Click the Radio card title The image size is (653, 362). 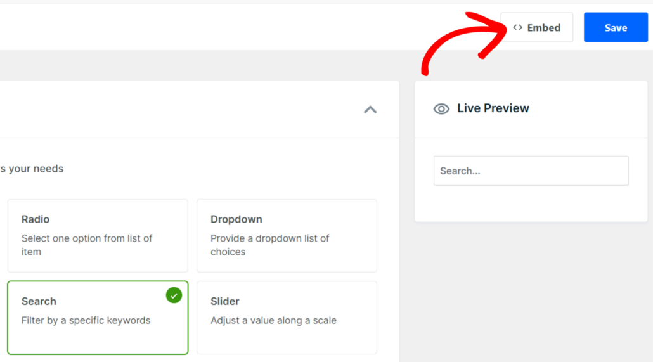tap(36, 219)
